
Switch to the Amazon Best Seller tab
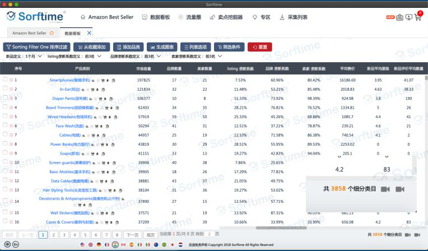[x=32, y=33]
